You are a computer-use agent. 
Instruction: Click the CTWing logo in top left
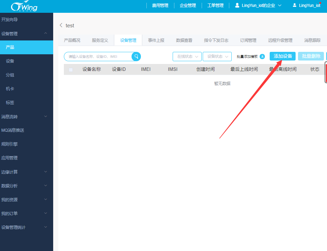(x=15, y=6)
